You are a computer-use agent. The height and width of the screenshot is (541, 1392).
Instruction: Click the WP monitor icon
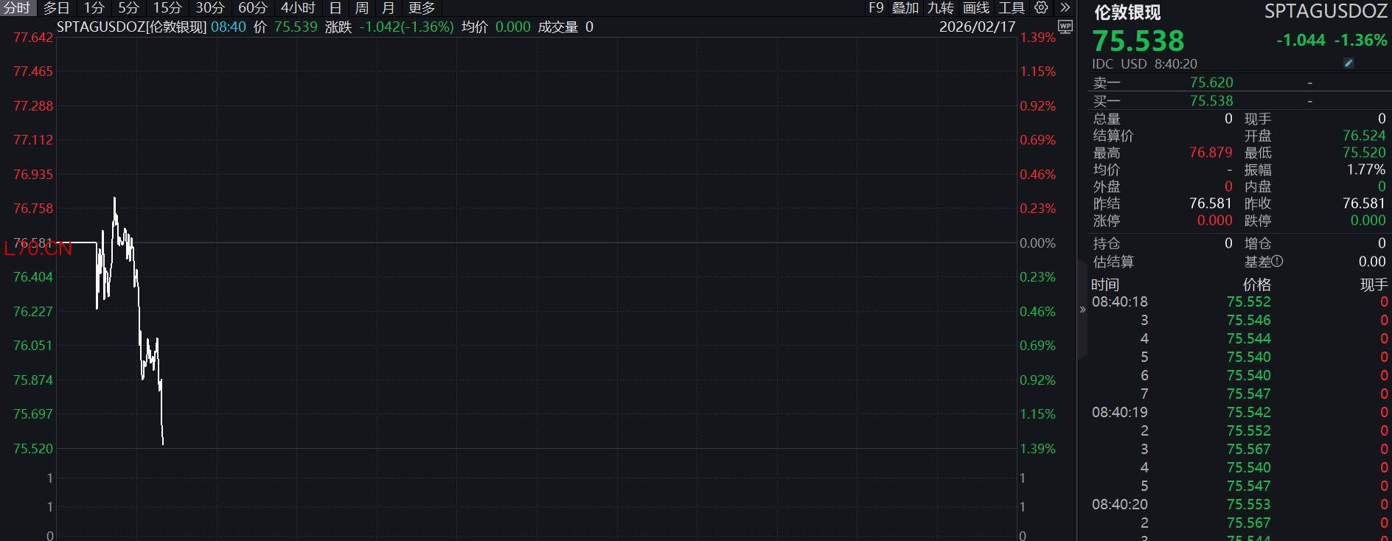[x=1065, y=27]
